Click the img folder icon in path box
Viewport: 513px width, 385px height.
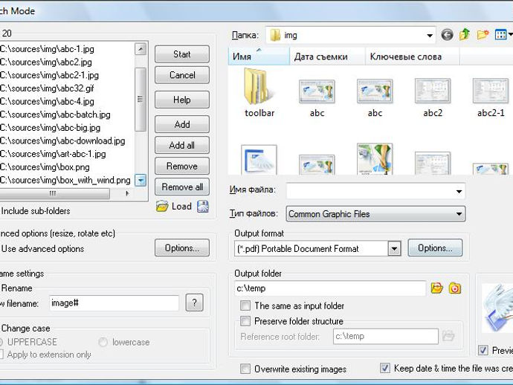point(275,35)
